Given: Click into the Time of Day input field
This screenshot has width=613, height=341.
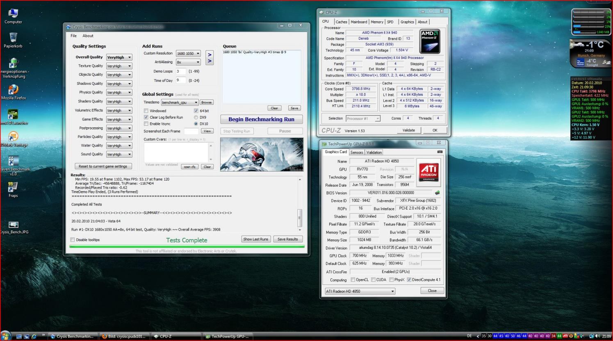Looking at the screenshot, I should pos(181,80).
